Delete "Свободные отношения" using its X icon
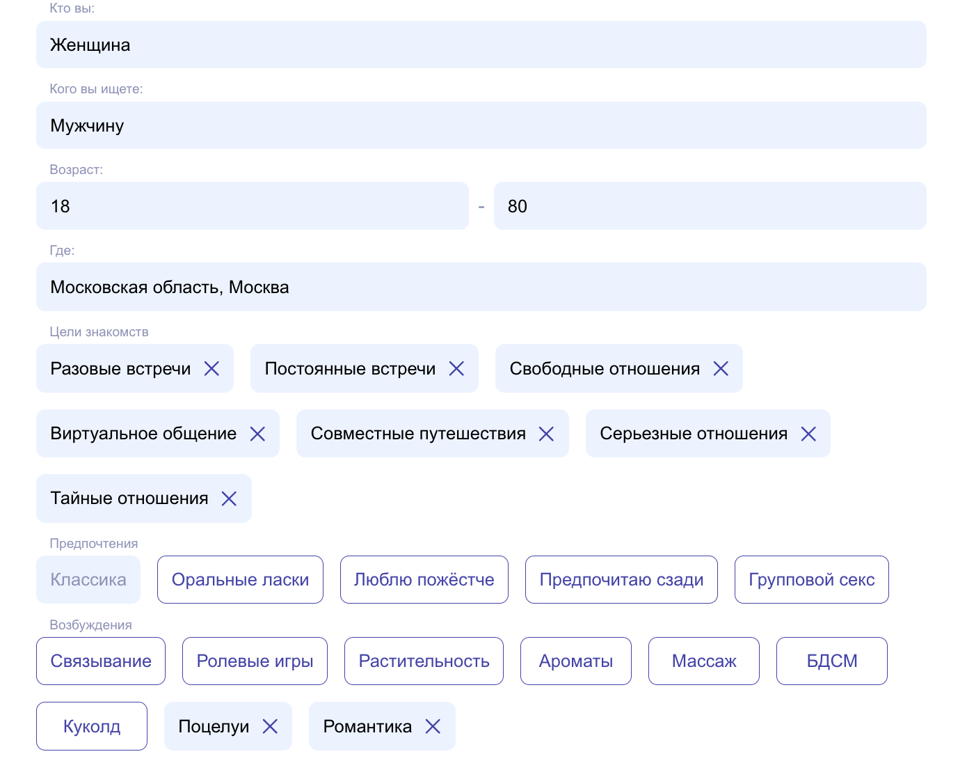This screenshot has height=770, width=967. click(721, 368)
